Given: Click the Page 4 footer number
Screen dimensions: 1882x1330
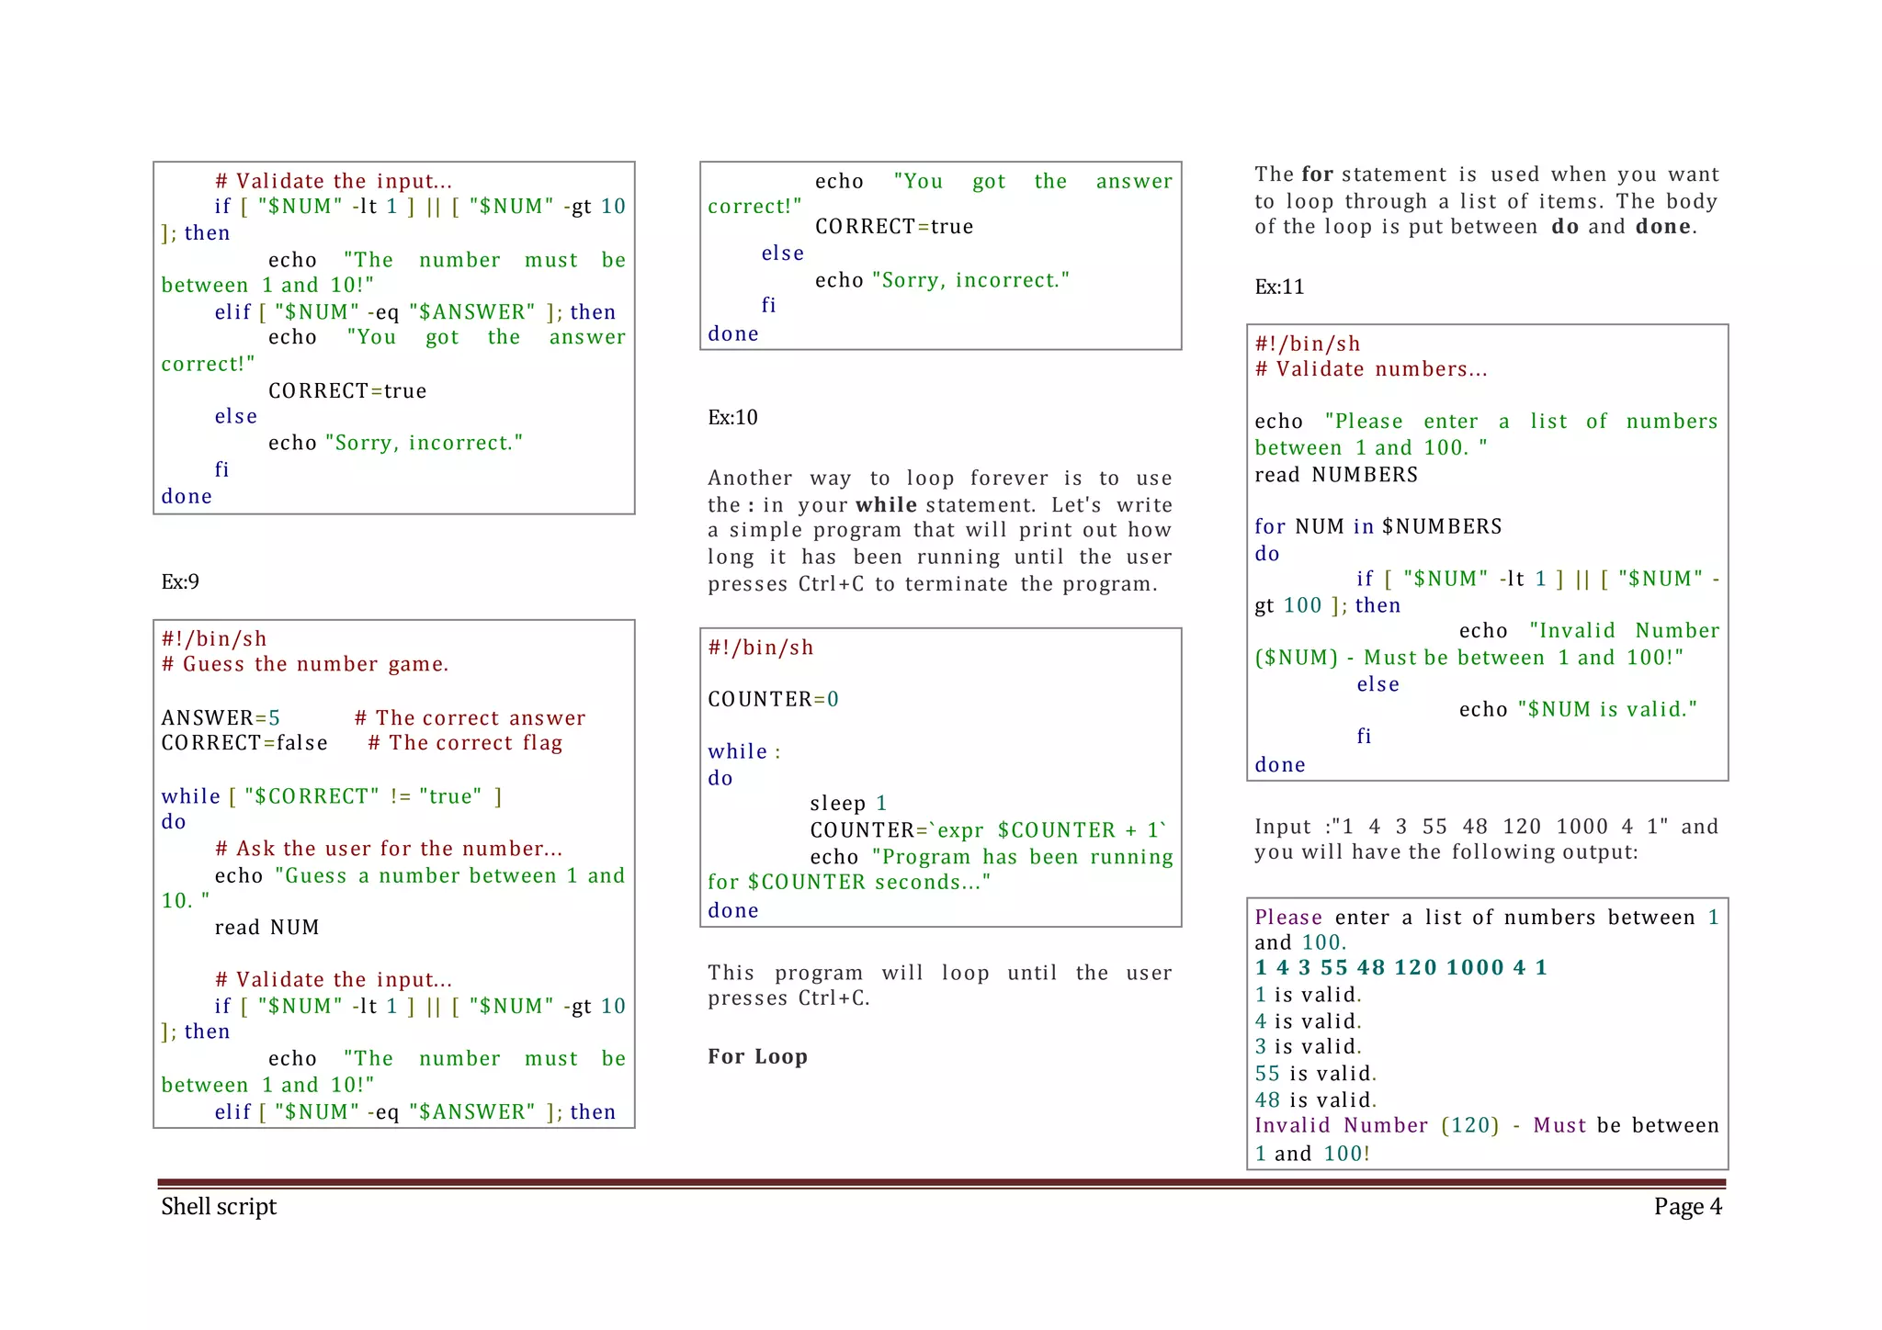Looking at the screenshot, I should pos(1687,1206).
